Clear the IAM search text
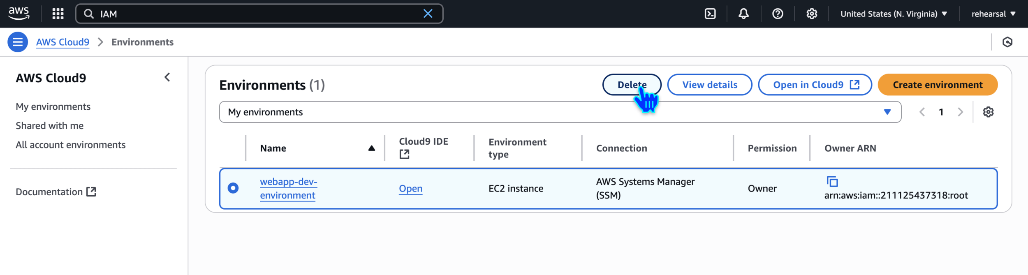 (x=428, y=14)
